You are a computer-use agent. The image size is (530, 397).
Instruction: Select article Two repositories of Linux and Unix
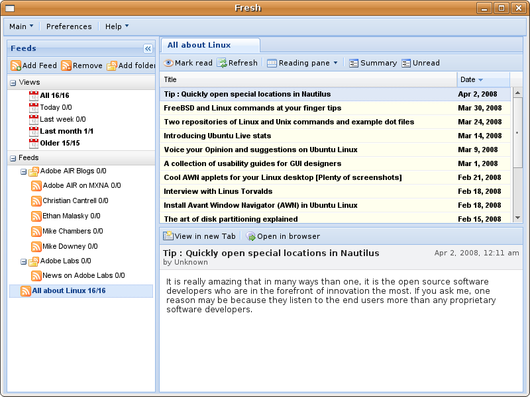(x=335, y=122)
